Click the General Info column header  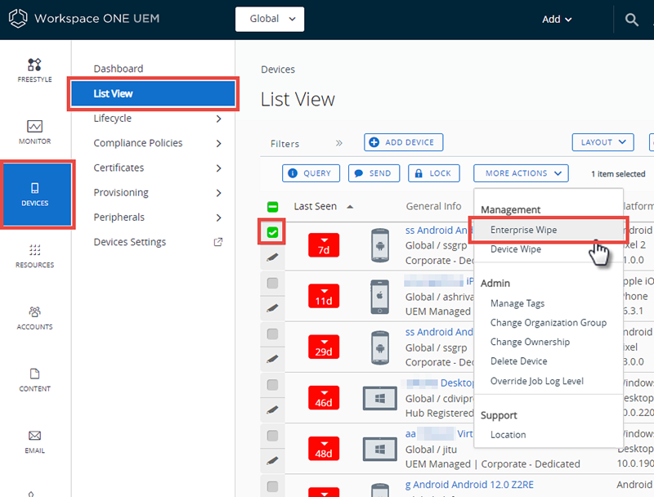click(433, 206)
